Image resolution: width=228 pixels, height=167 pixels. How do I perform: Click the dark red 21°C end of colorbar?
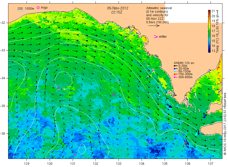tap(210, 11)
